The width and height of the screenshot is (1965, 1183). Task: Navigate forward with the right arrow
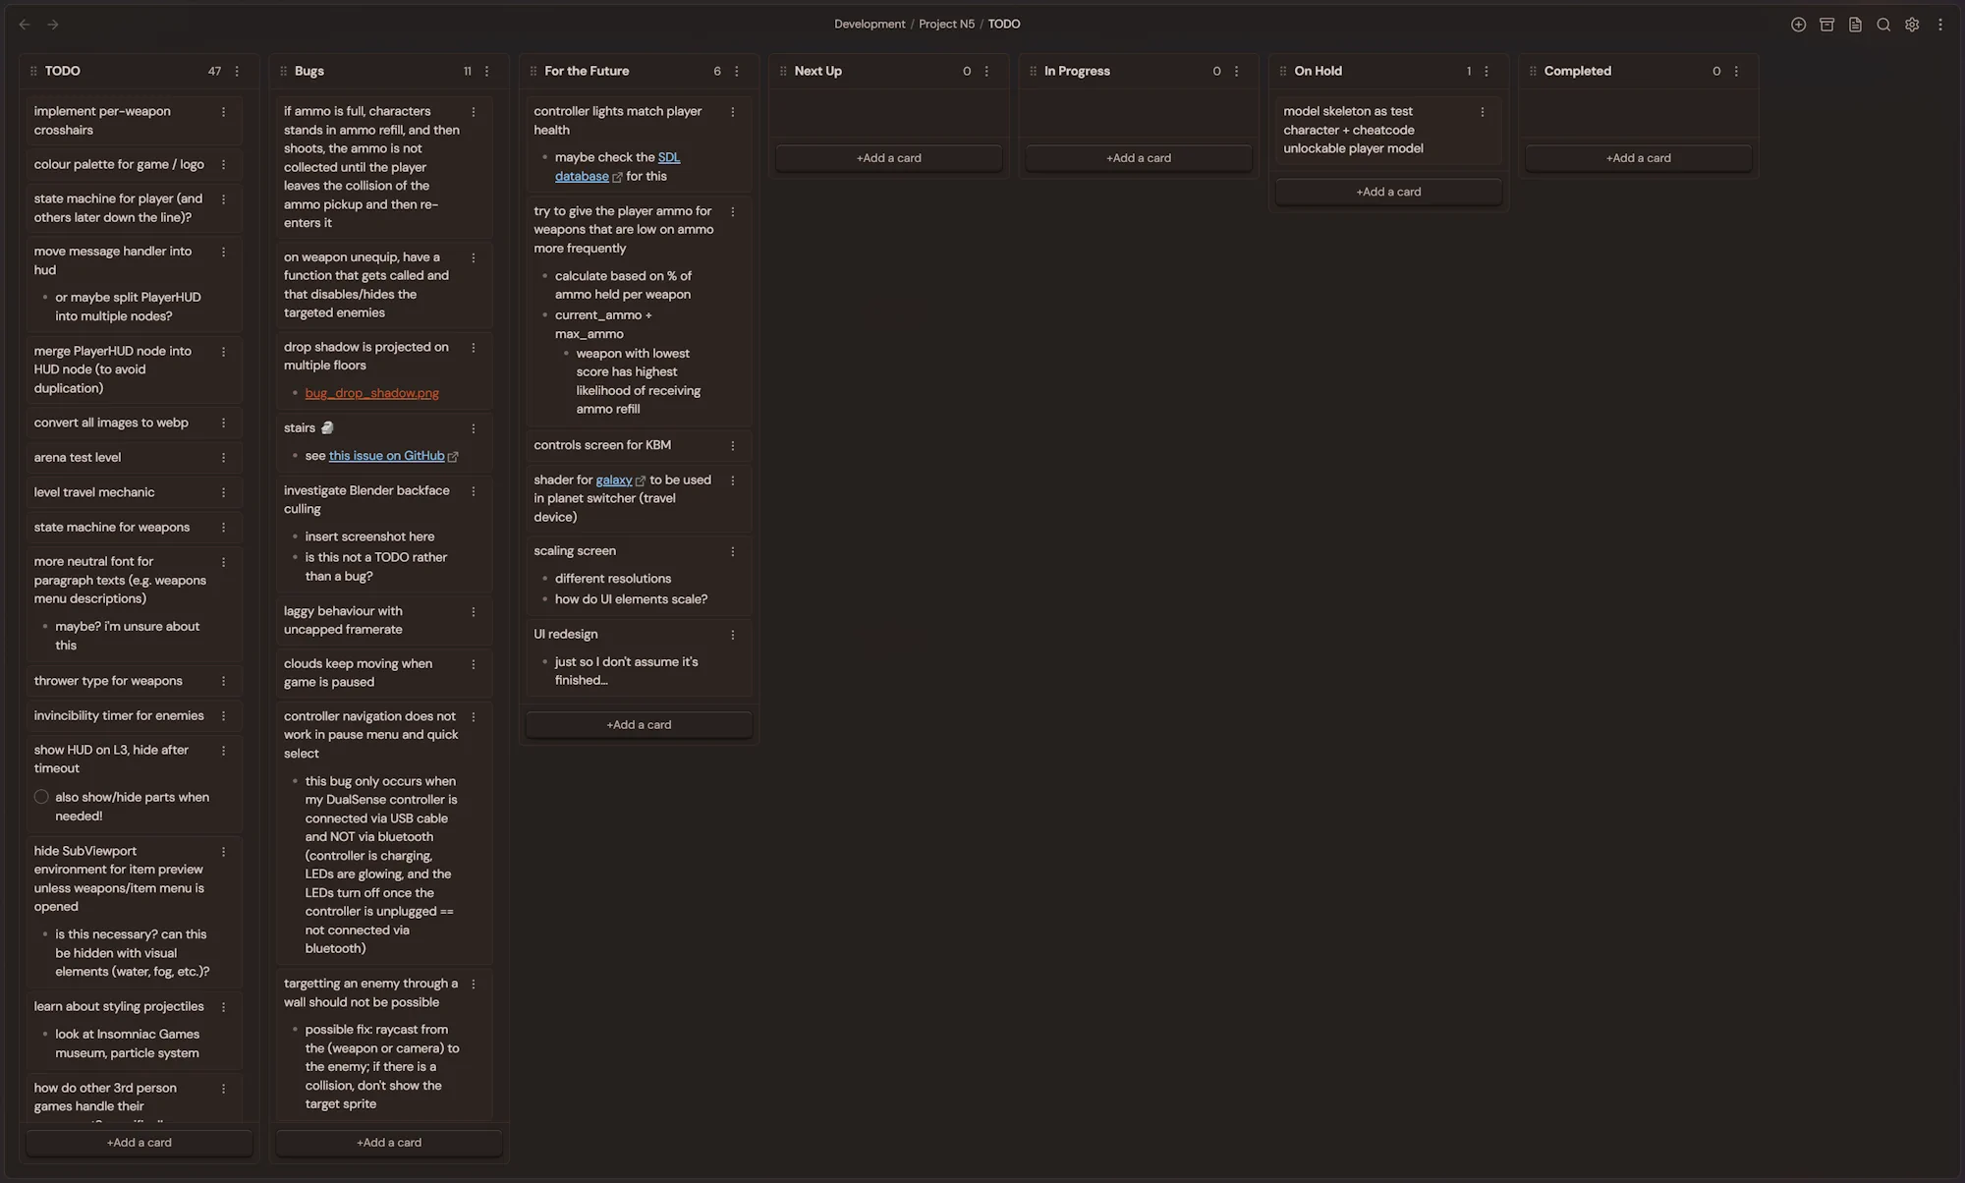tap(53, 25)
